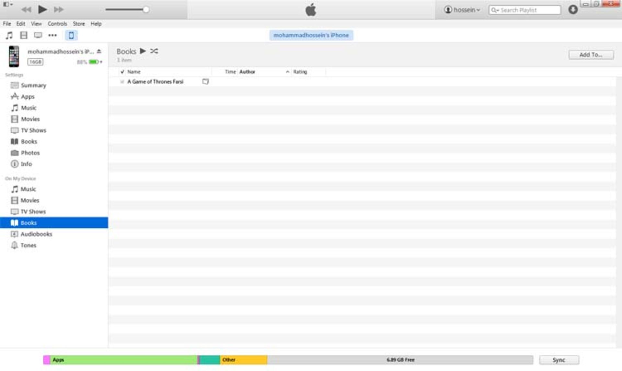This screenshot has height=371, width=622.
Task: Switch to the Movies library icon
Action: 24,35
